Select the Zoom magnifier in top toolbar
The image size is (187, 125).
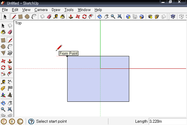(113, 17)
